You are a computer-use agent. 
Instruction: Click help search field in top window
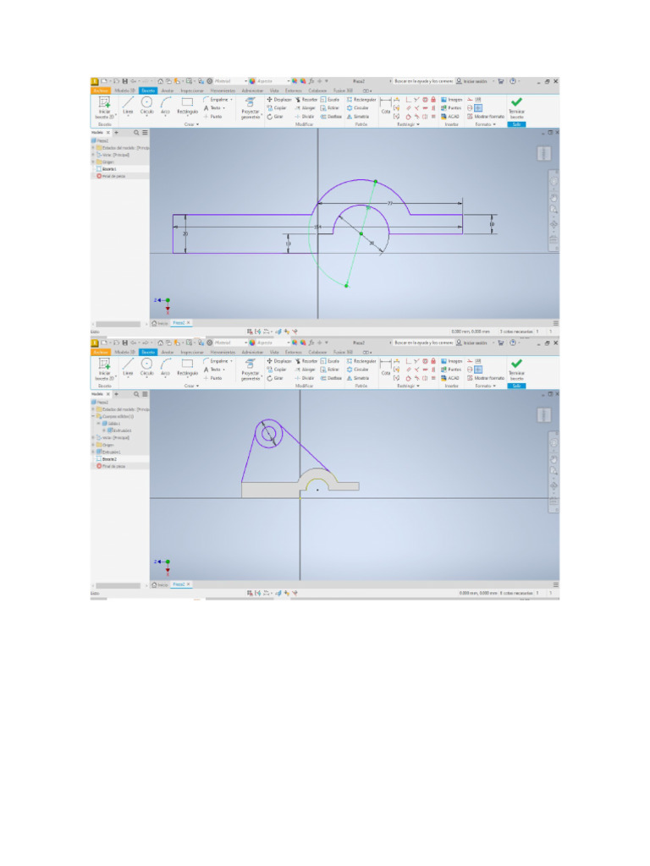click(x=423, y=81)
